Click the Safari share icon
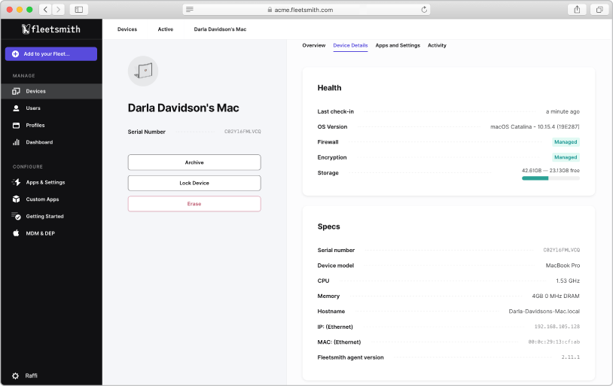 click(x=577, y=9)
